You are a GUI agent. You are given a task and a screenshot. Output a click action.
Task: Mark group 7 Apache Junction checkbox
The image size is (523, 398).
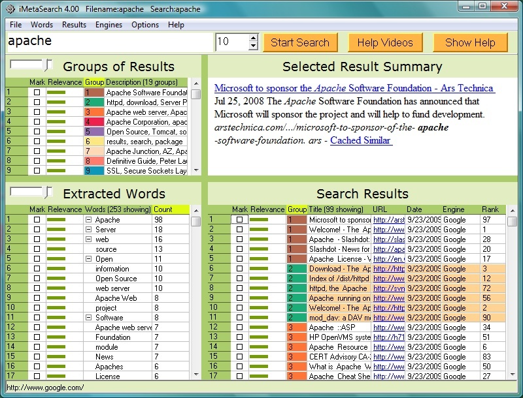(37, 151)
